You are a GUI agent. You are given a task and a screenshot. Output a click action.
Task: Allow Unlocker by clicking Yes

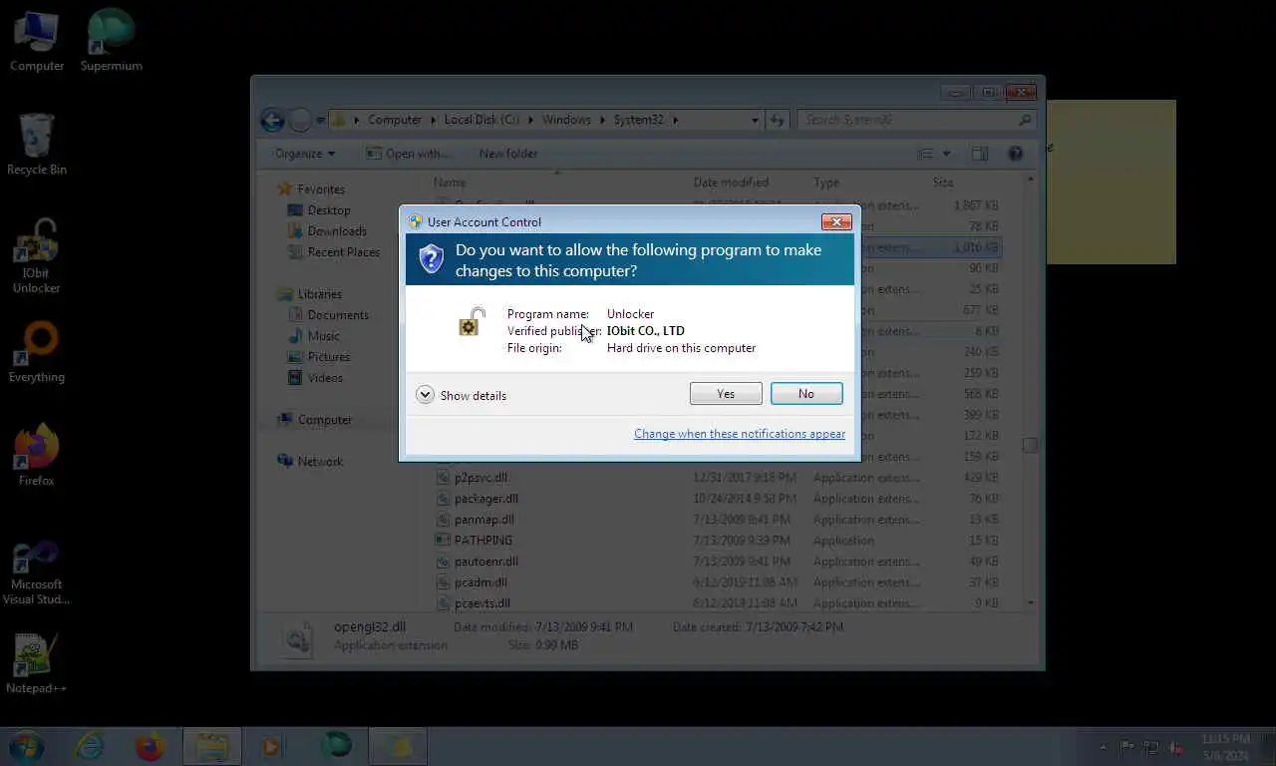[x=726, y=394]
